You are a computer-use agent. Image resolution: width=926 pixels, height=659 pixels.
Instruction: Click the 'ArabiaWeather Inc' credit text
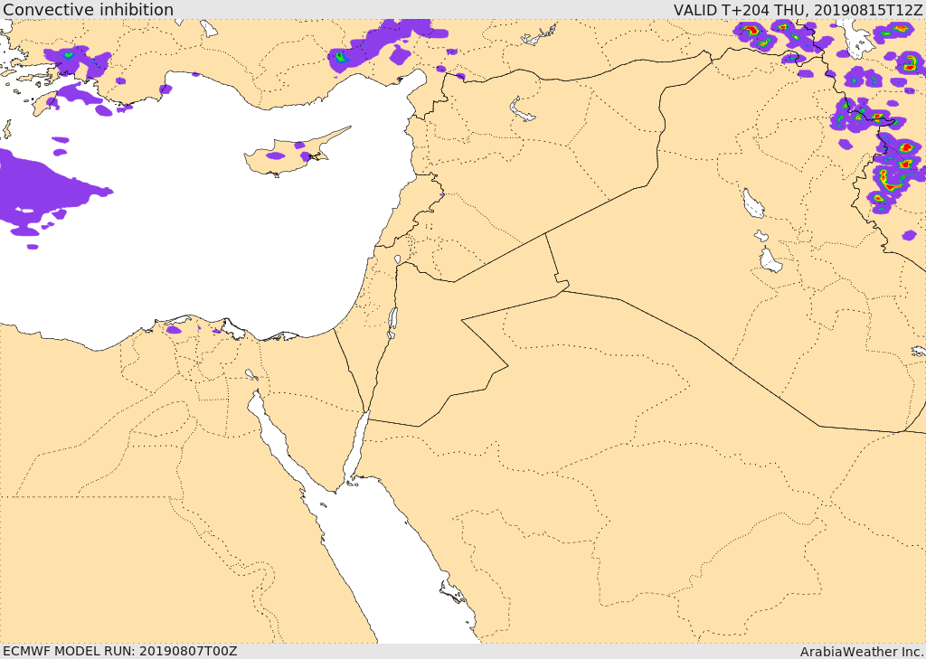[x=861, y=652]
